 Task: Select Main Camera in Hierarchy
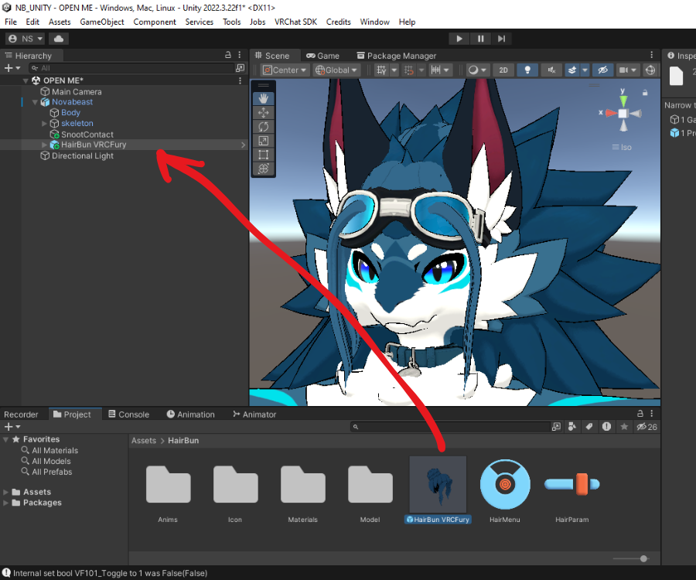77,91
